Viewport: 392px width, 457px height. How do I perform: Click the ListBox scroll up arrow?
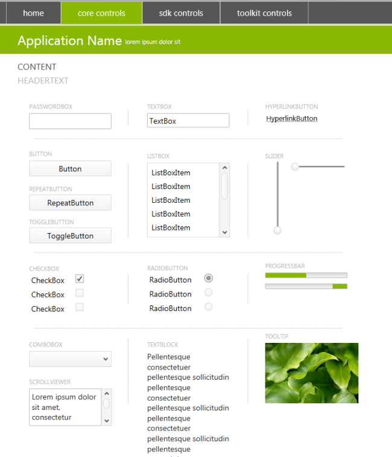point(224,168)
